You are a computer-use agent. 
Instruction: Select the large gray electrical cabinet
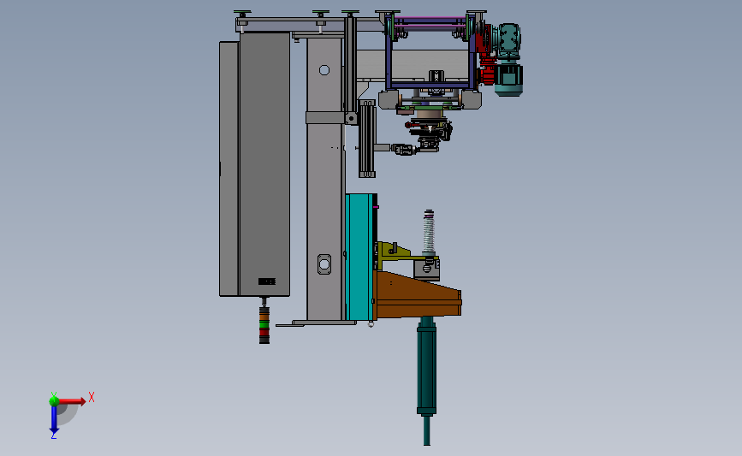pos(254,164)
